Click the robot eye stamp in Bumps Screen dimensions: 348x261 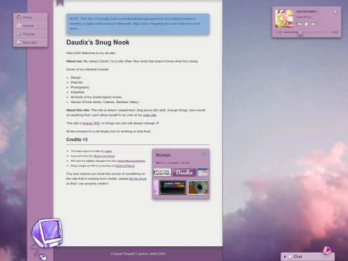pyautogui.click(x=198, y=188)
